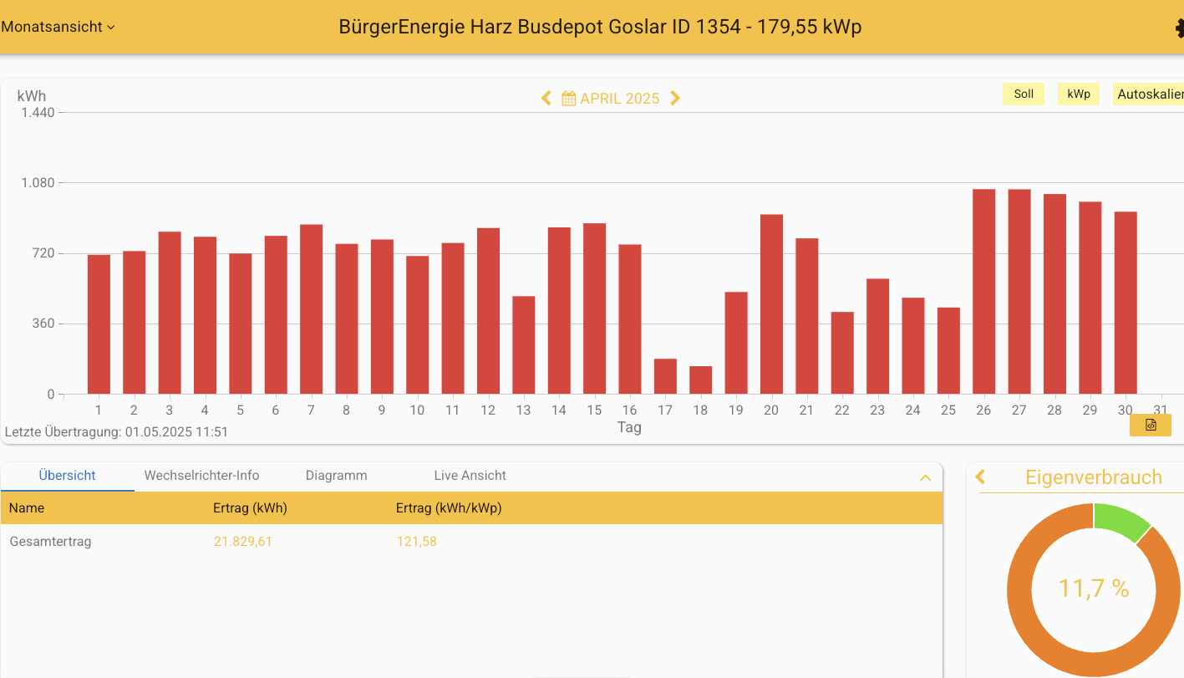This screenshot has height=678, width=1184.
Task: Click the red bar for day 26
Action: pyautogui.click(x=983, y=291)
